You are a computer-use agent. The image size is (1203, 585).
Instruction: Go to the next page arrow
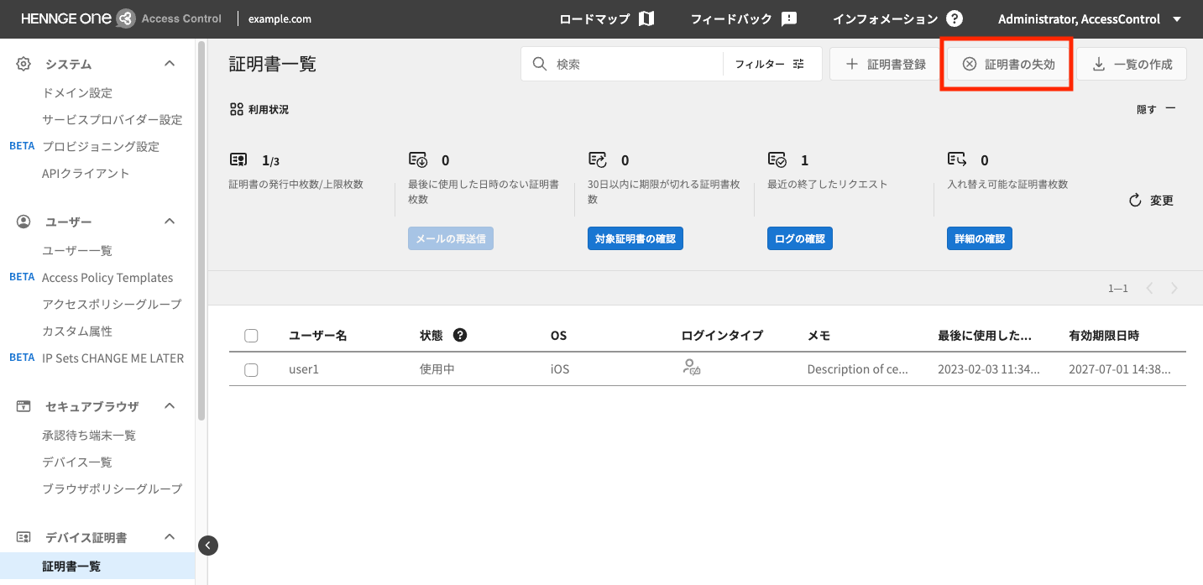(1174, 288)
